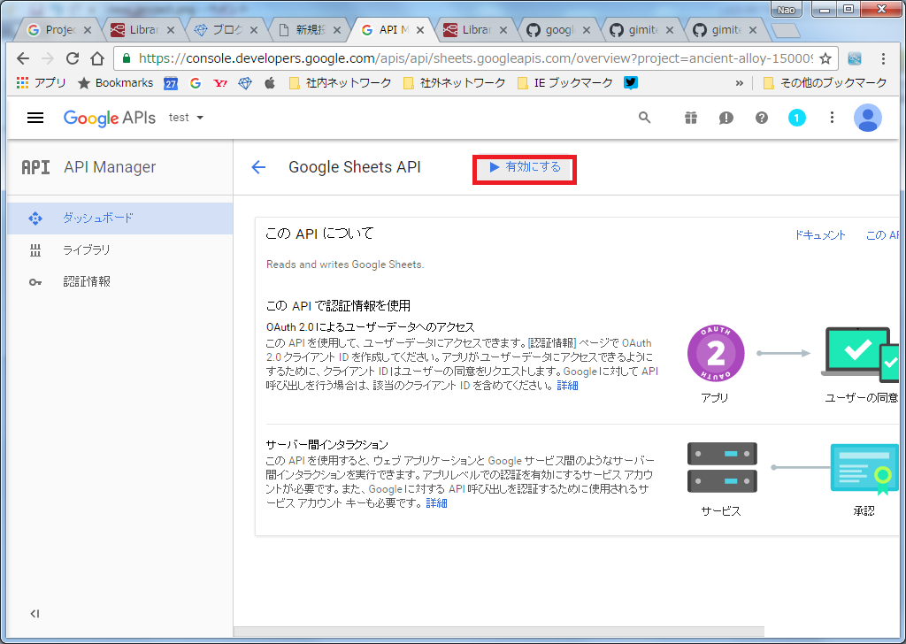Collapse the side navigation panel
The height and width of the screenshot is (644, 906).
[x=35, y=613]
